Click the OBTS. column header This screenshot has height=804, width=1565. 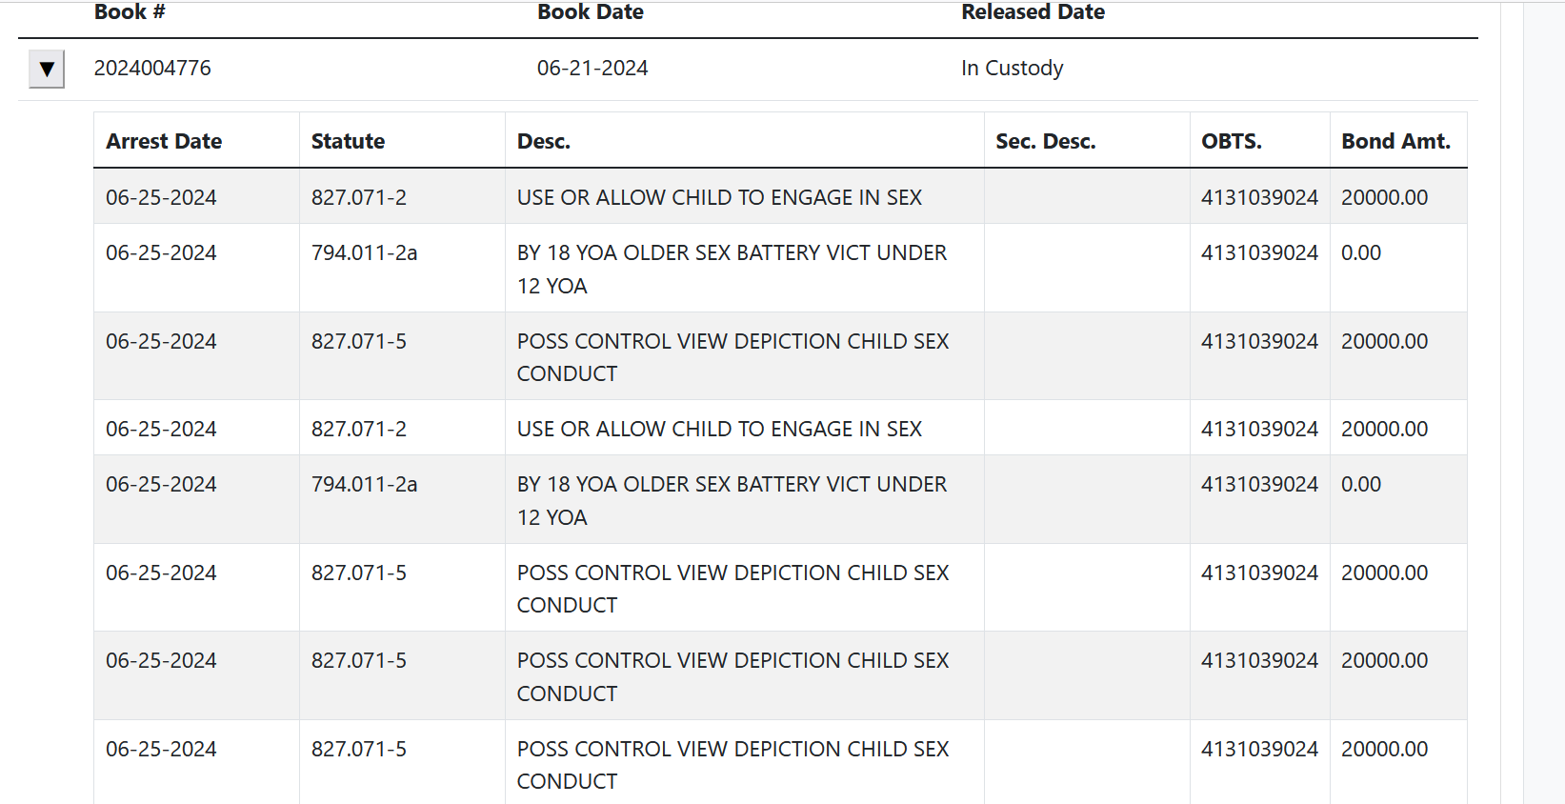point(1231,141)
